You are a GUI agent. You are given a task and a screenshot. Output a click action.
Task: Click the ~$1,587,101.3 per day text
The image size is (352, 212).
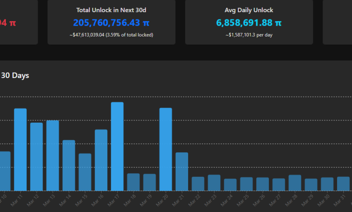[x=249, y=35]
